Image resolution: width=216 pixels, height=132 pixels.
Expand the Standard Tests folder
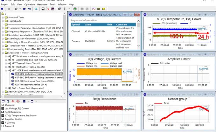3,17
